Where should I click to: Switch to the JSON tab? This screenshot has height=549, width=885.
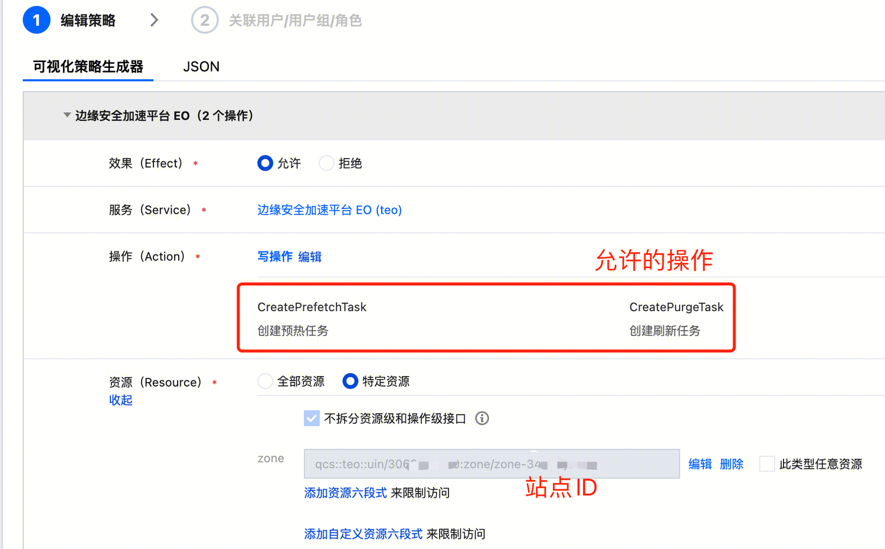(x=201, y=67)
